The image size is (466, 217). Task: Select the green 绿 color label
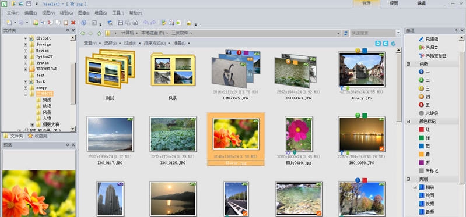click(x=424, y=138)
